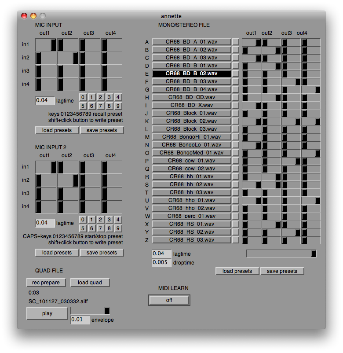
Task: Adjust MIC INPUT in1 to out1 slider
Action: pyautogui.click(x=46, y=45)
